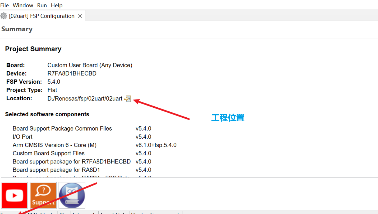This screenshot has width=378, height=214.
Task: Open the owl documentation icon
Action: 72,195
